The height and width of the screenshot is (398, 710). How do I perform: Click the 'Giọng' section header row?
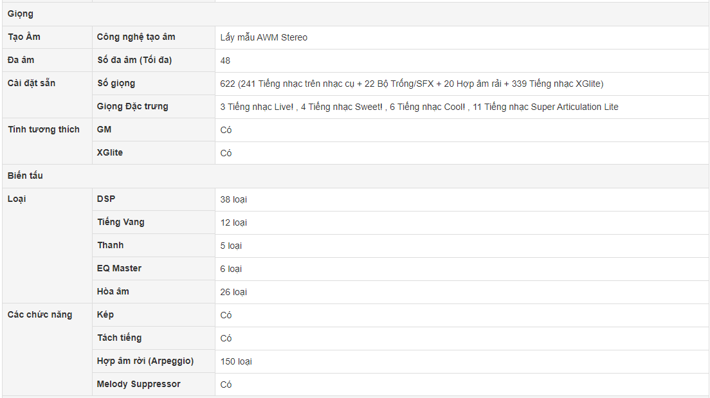[356, 14]
